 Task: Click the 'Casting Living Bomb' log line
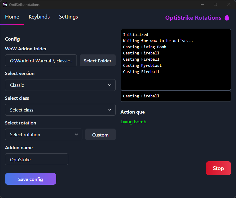pyautogui.click(x=144, y=47)
